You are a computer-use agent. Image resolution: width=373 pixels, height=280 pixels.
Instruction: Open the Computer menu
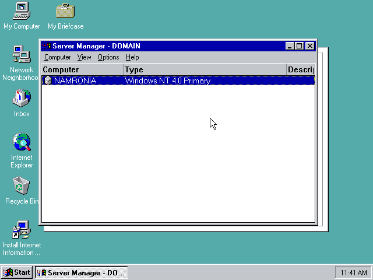point(58,57)
